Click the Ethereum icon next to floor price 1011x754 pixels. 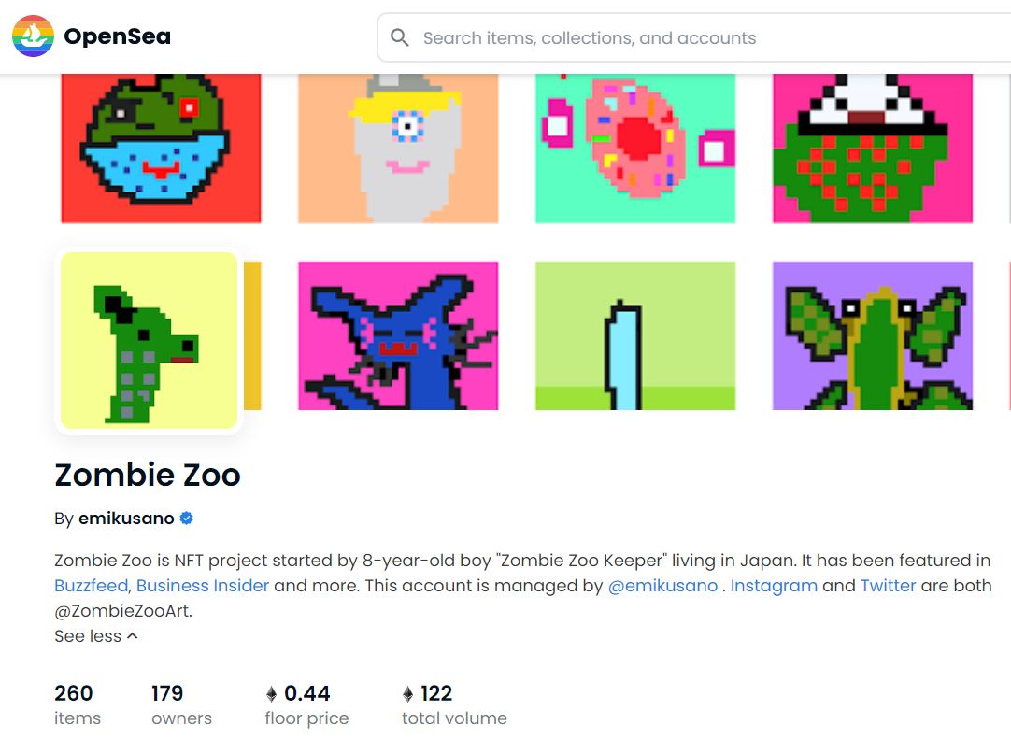tap(272, 694)
